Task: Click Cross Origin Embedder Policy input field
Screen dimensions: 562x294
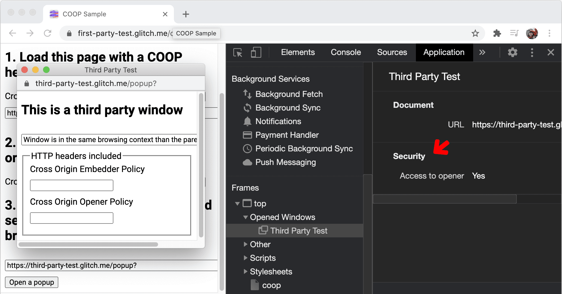Action: (72, 185)
